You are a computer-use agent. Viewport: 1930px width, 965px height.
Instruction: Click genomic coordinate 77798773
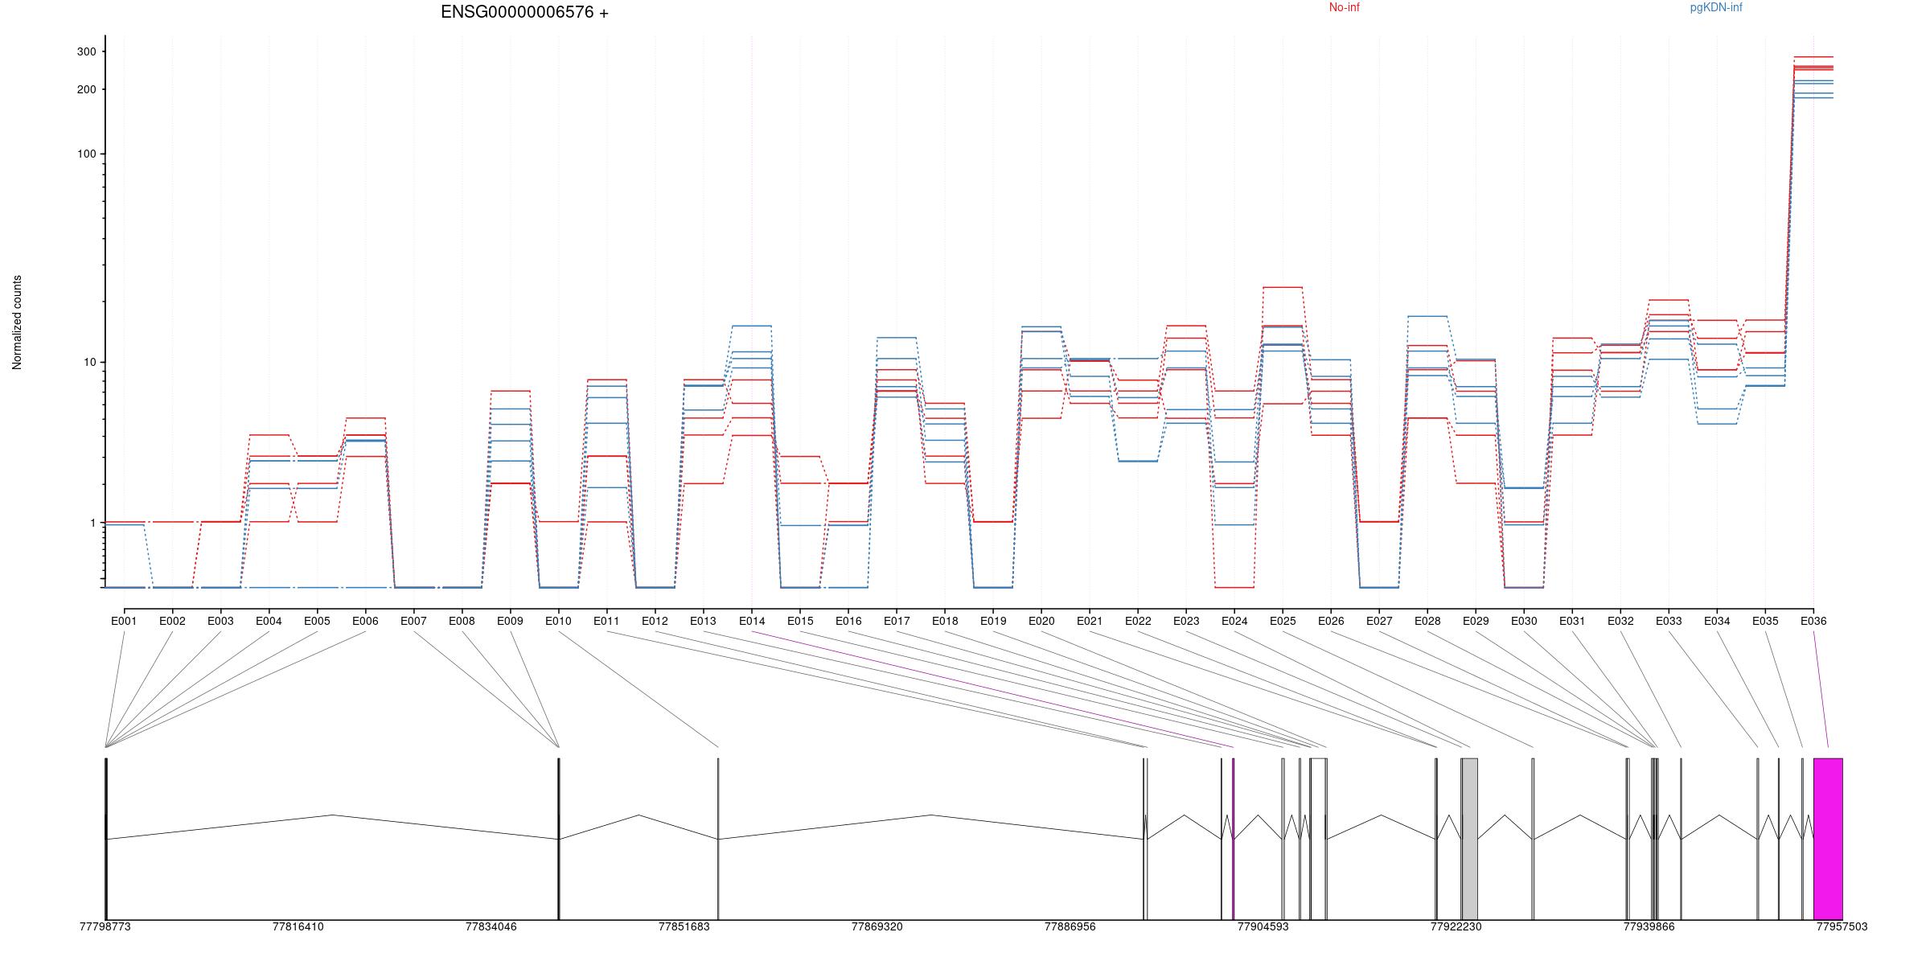tap(105, 927)
